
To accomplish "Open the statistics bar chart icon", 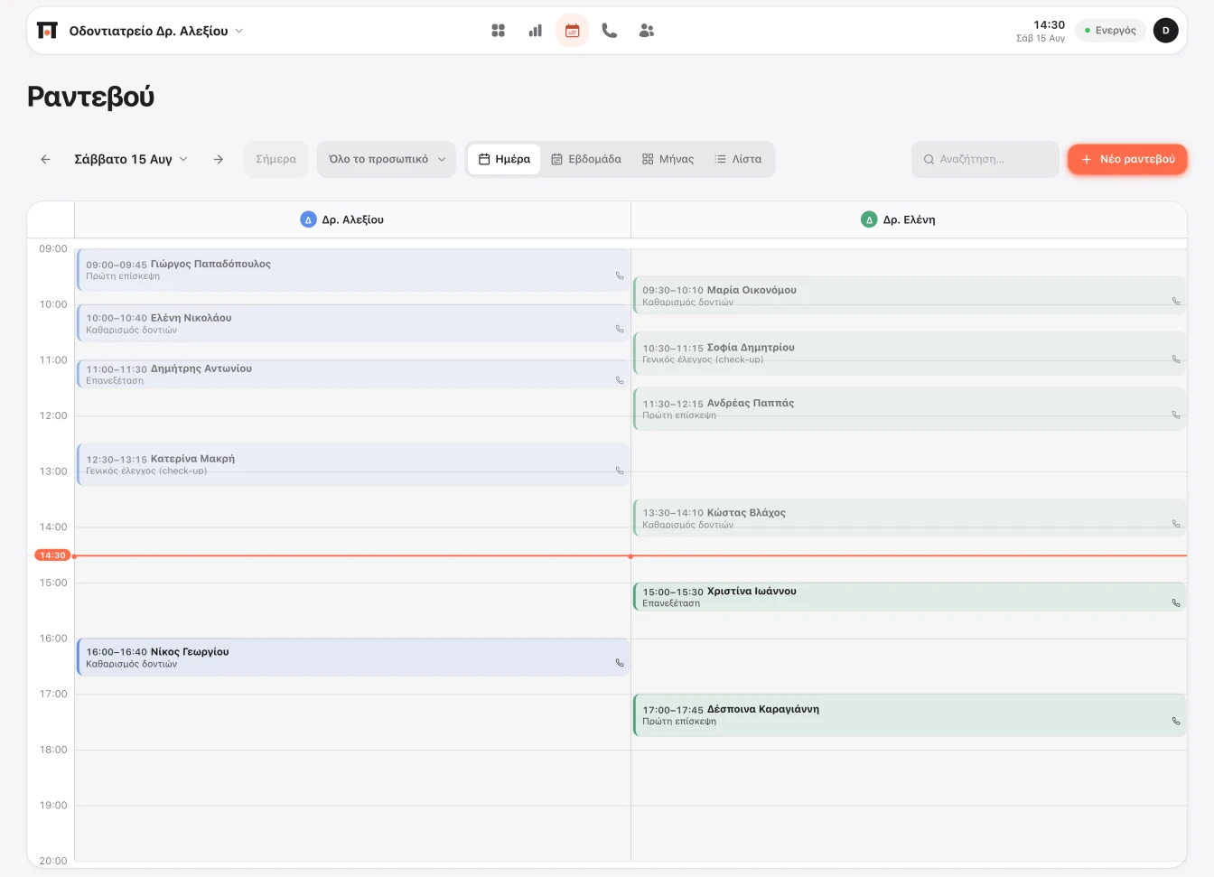I will [535, 31].
